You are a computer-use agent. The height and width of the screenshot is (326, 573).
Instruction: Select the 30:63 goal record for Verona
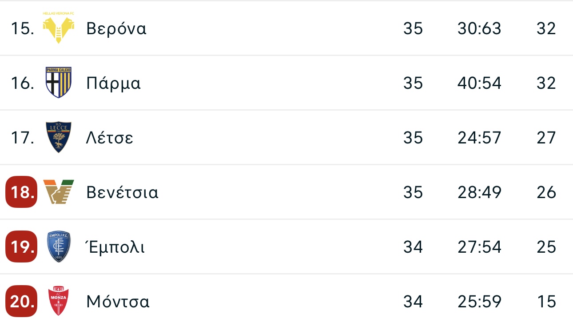[x=479, y=28]
